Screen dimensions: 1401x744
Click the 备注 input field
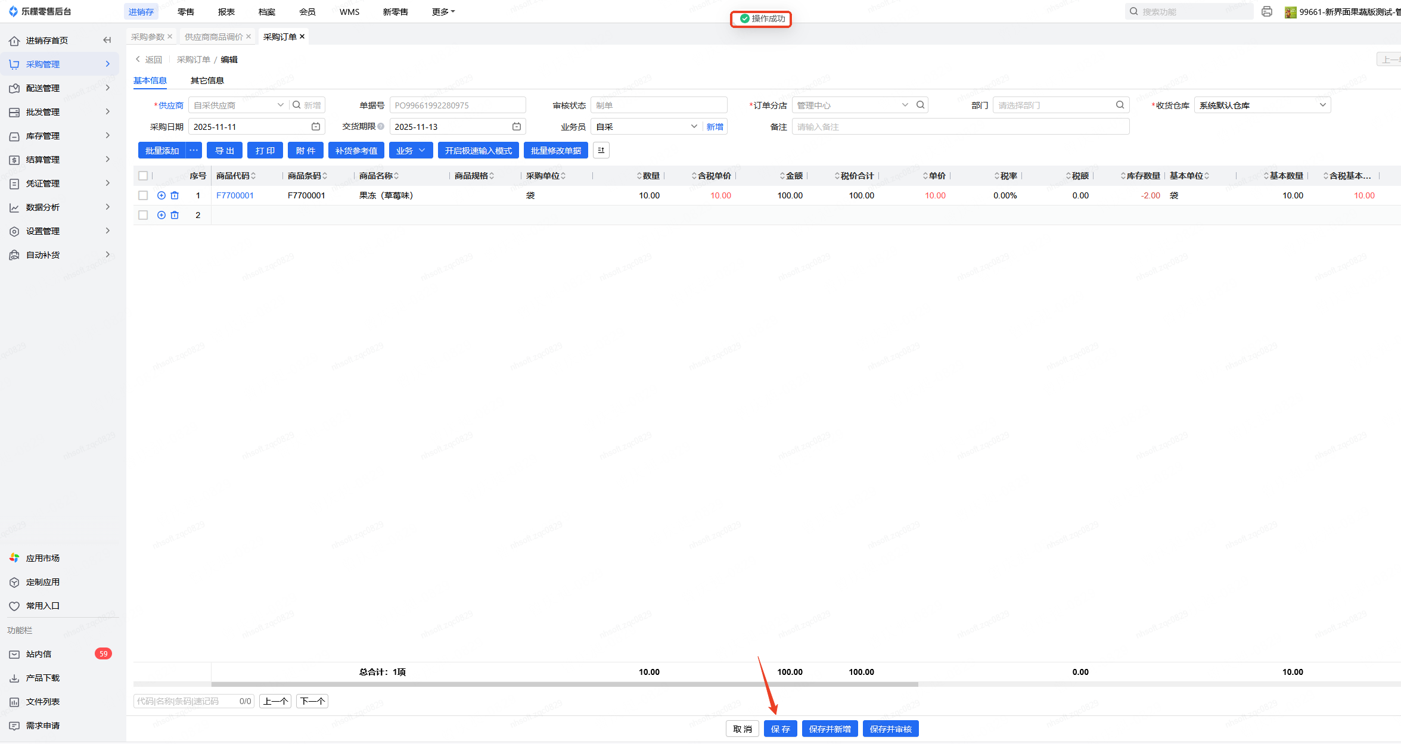[960, 127]
